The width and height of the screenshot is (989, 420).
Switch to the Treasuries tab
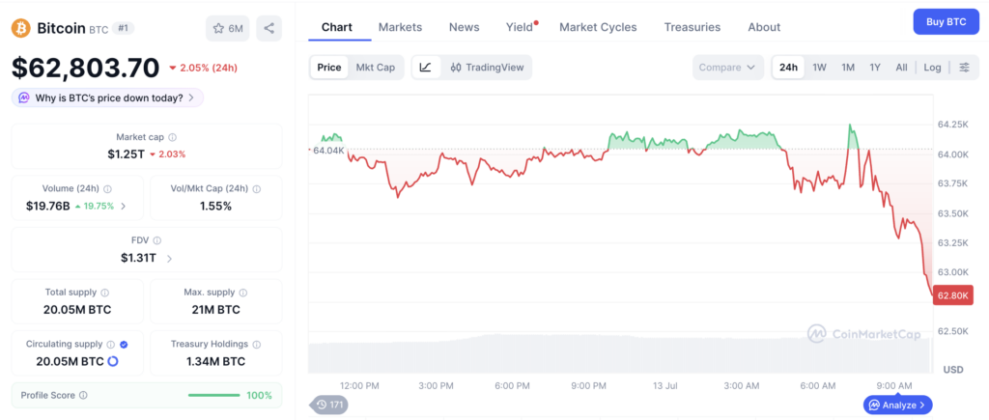click(x=692, y=27)
